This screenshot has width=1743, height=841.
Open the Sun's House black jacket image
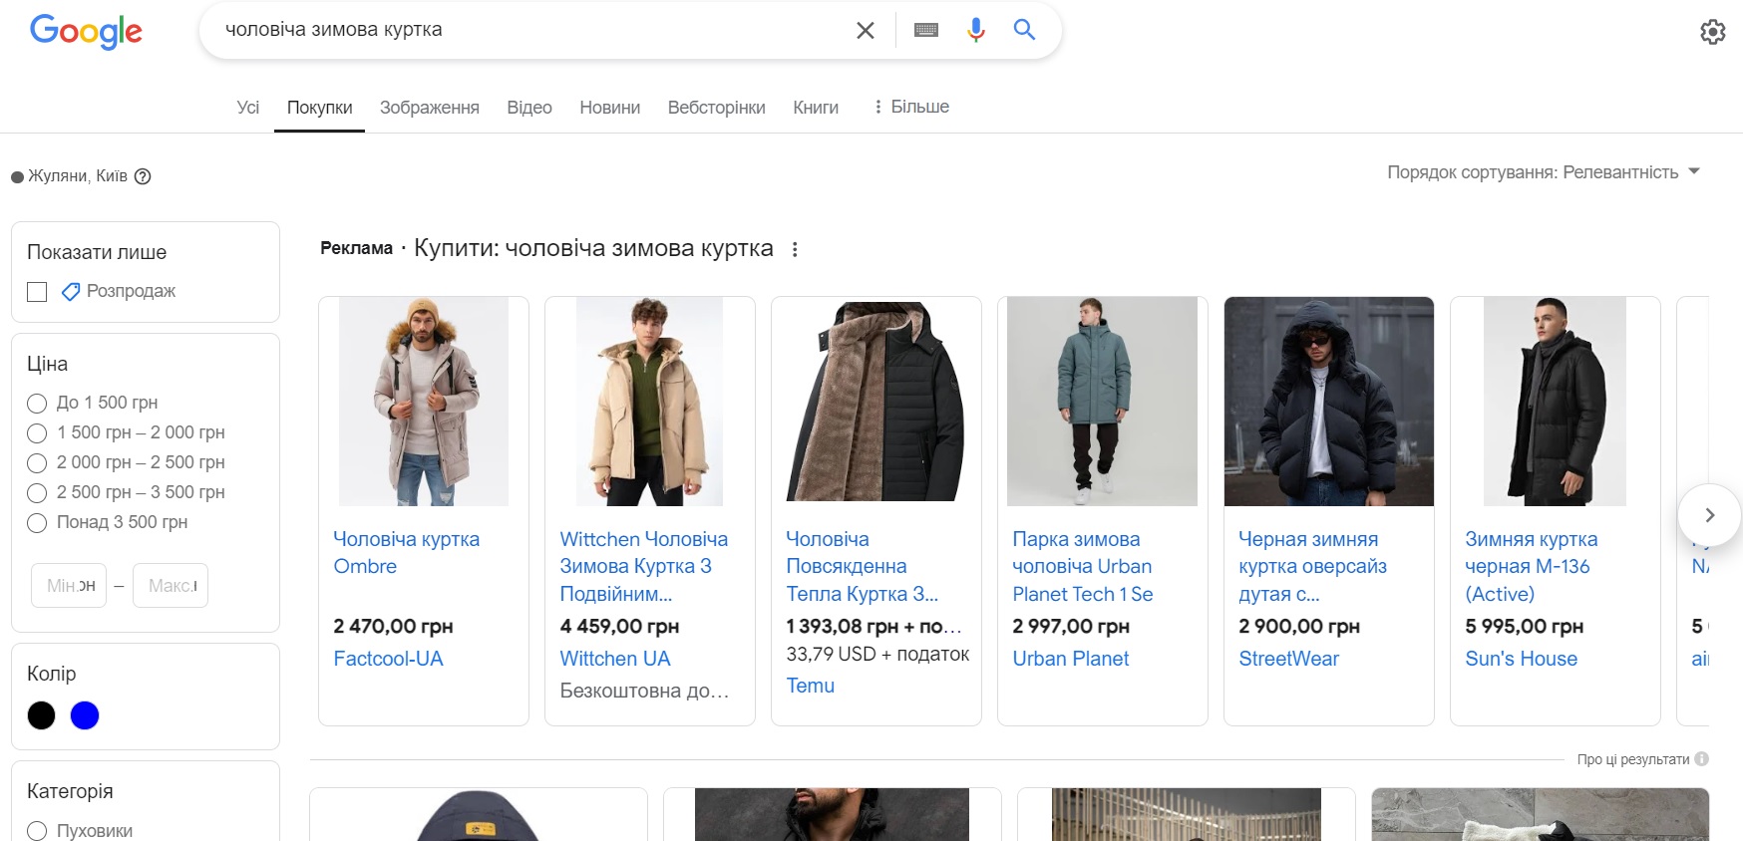click(1555, 402)
